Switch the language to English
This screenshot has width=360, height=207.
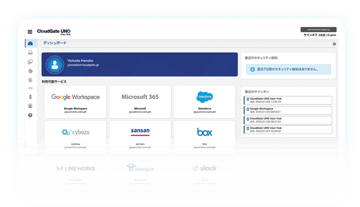pos(332,35)
